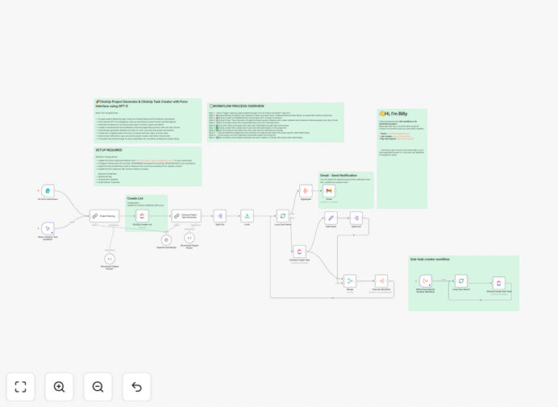Click the ClickUp Project Generator note title
This screenshot has height=407, width=558.
click(142, 103)
